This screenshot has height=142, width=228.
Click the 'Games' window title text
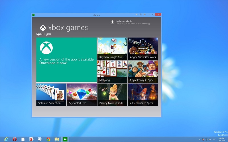(x=96, y=15)
